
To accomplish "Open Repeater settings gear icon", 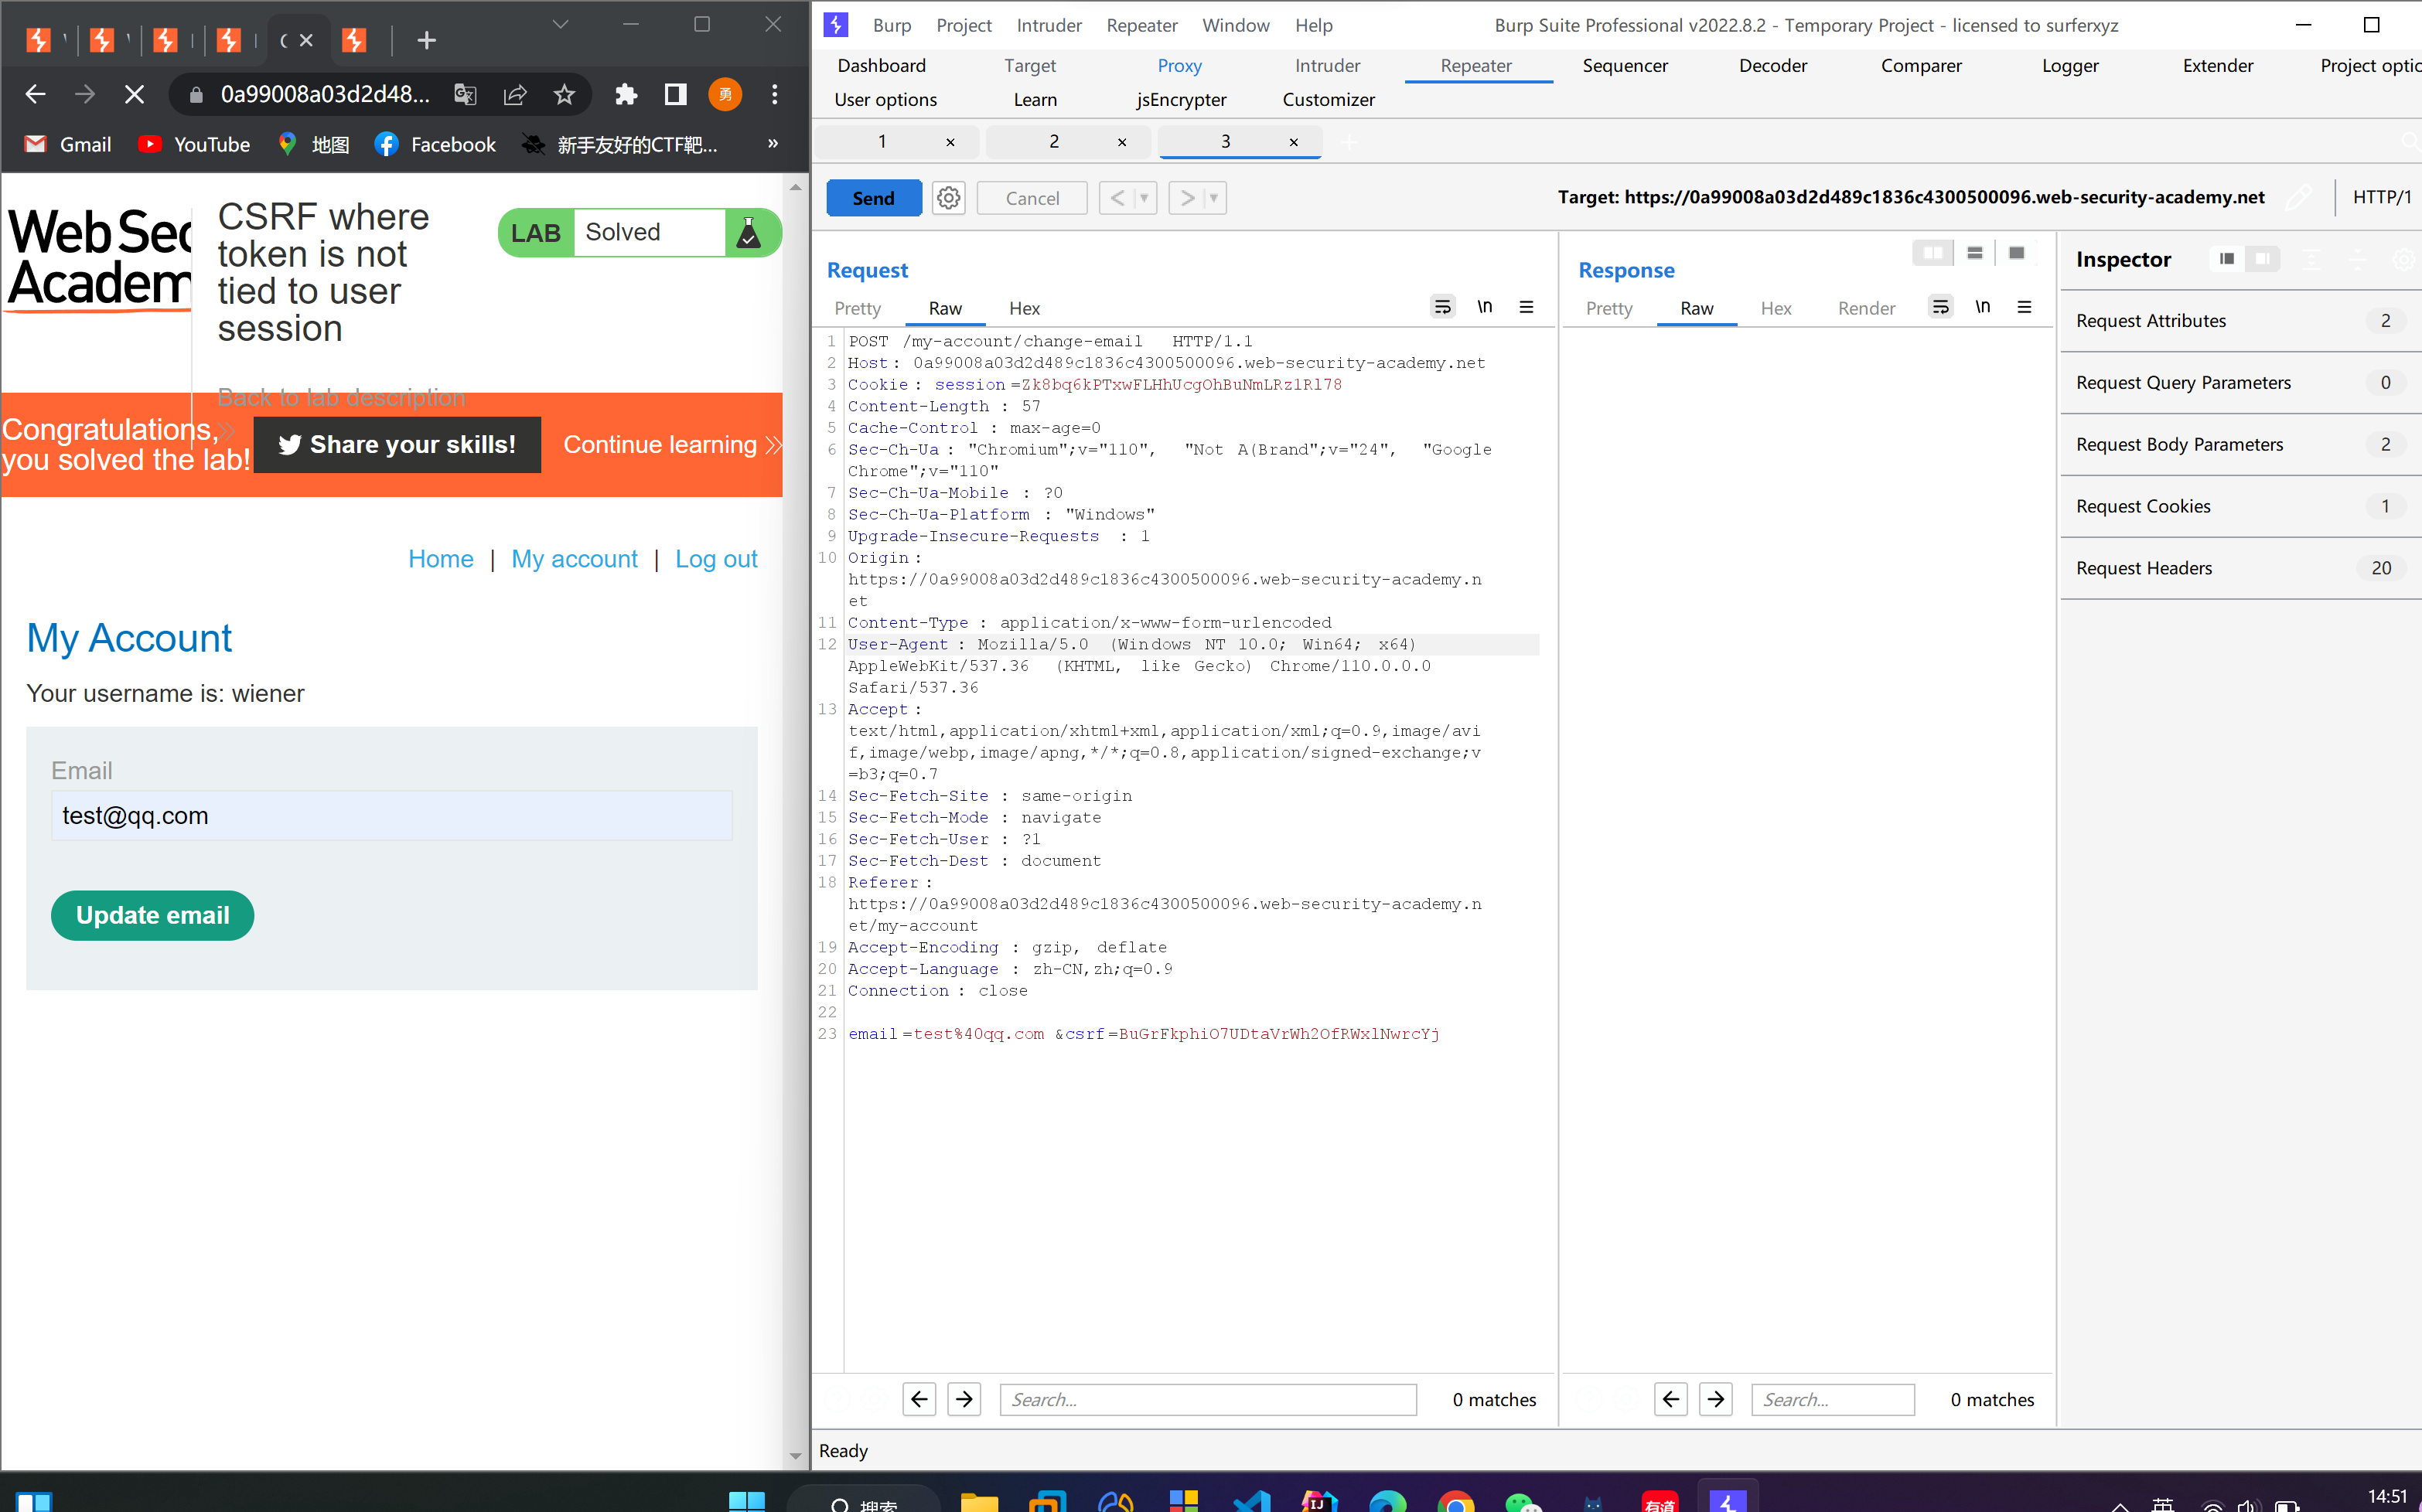I will coord(948,198).
